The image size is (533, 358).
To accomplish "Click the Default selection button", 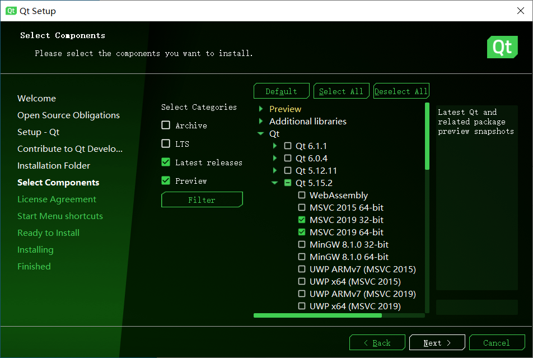I will tap(282, 91).
